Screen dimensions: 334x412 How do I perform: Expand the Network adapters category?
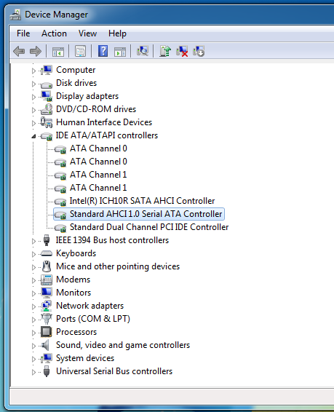33,306
